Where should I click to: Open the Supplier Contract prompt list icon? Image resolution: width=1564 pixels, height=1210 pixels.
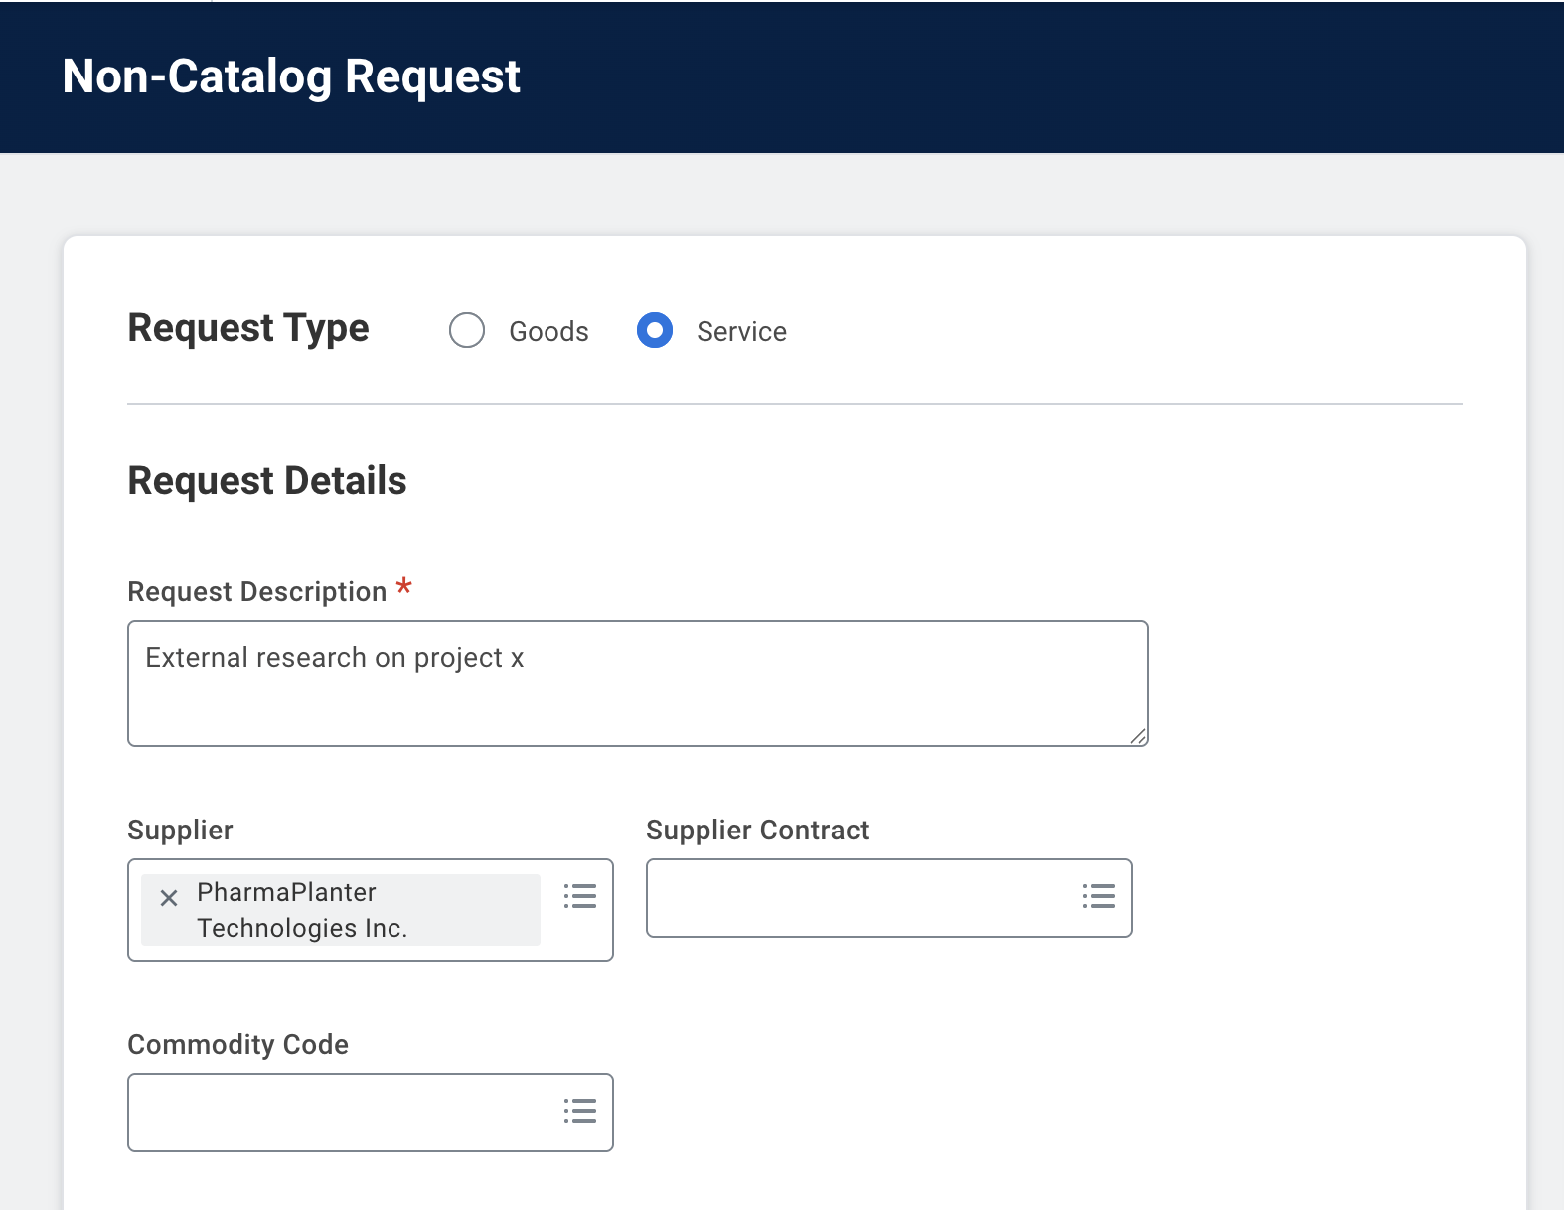tap(1098, 896)
